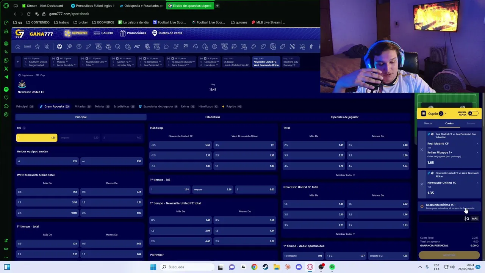Select 'si' at 1.76 for both teams scoring
485x273 pixels.
pyautogui.click(x=47, y=161)
